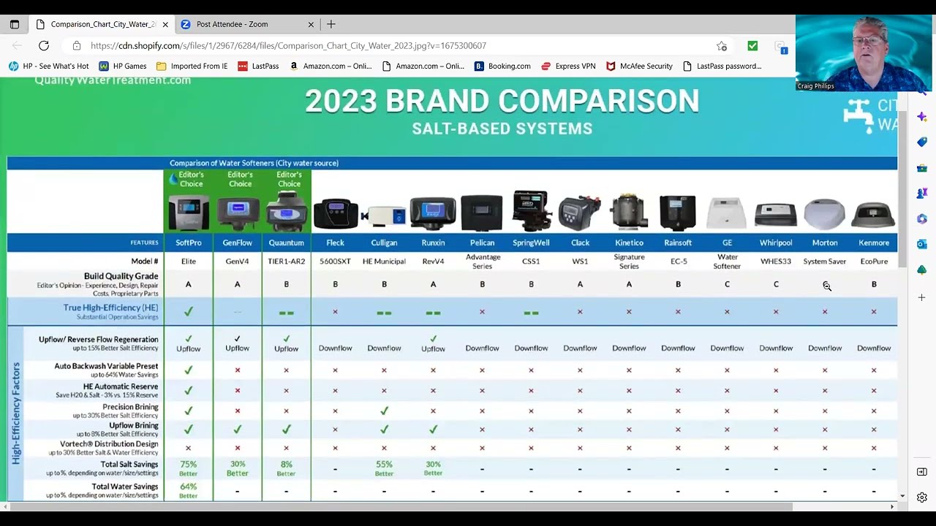Click the Quantum valve image

287,213
